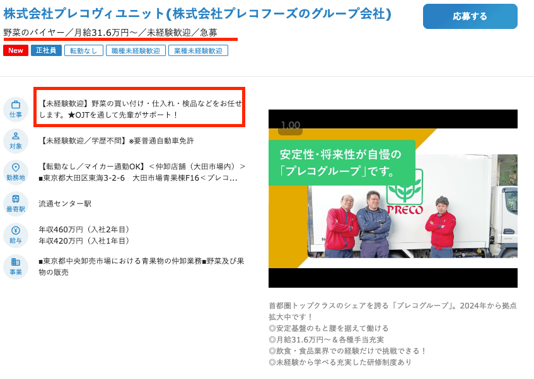
Task: Click the line ◎未経験から学べる充実した研修制度あり
Action: click(340, 363)
